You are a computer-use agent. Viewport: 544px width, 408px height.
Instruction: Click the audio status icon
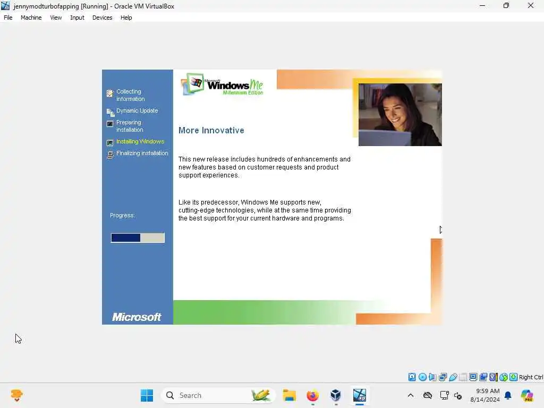(432, 377)
